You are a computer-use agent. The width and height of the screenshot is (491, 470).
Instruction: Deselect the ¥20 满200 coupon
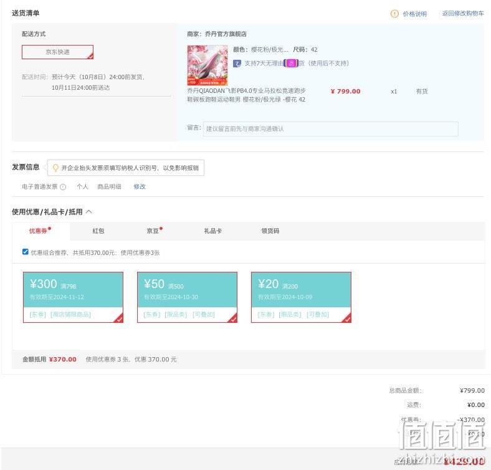(x=301, y=297)
